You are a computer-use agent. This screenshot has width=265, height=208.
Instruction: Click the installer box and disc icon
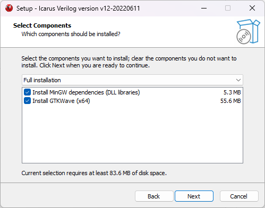(x=248, y=31)
